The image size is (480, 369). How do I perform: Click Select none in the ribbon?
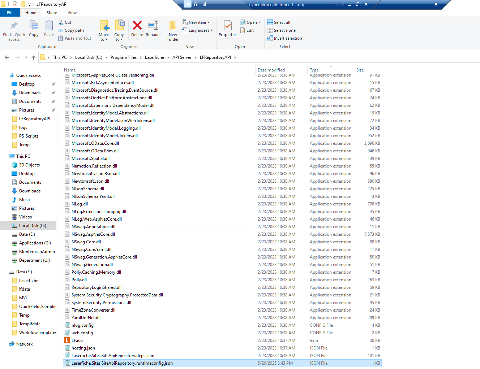click(281, 30)
